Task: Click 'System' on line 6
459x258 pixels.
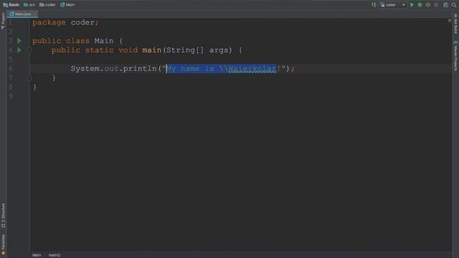Action: pyautogui.click(x=85, y=69)
